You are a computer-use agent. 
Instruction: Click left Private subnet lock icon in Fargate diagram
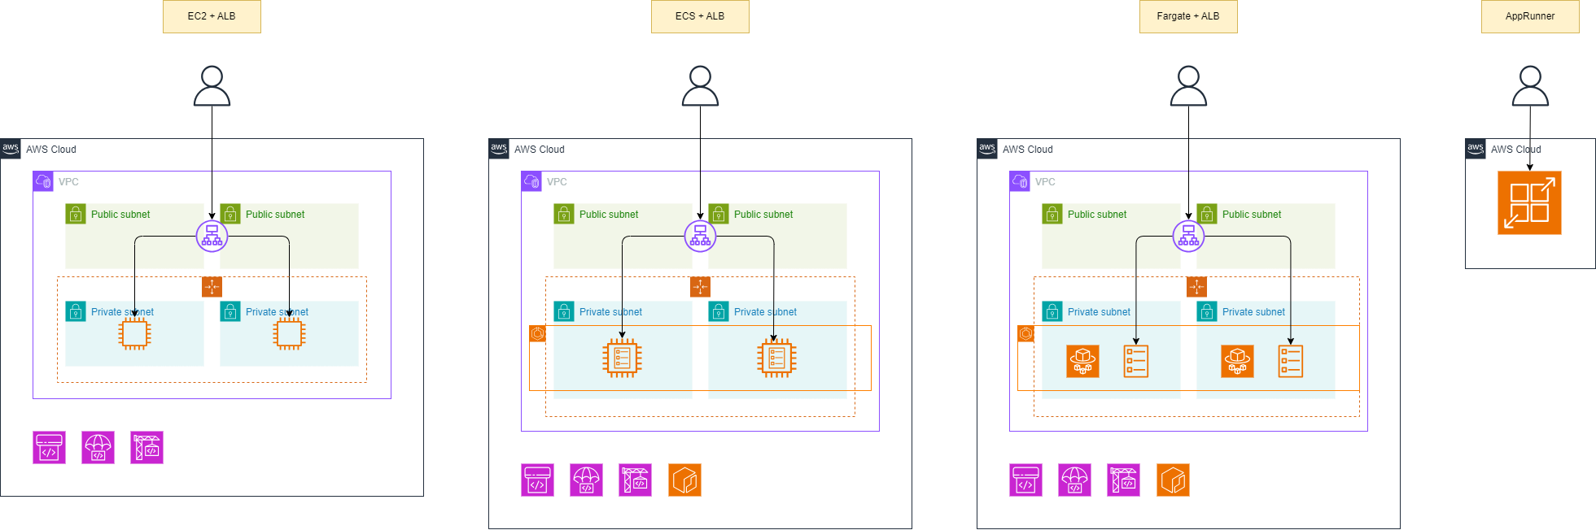[1052, 311]
